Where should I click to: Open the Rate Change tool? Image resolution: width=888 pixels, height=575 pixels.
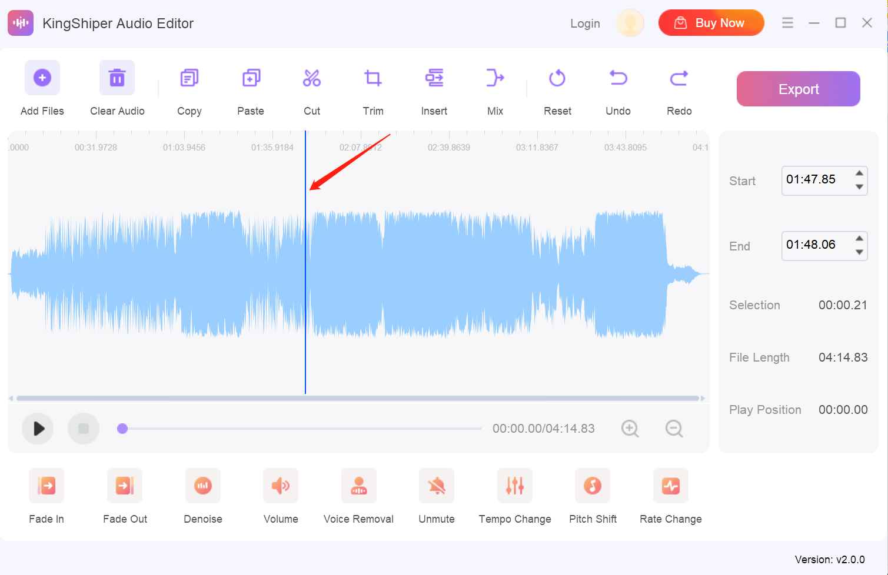(670, 494)
